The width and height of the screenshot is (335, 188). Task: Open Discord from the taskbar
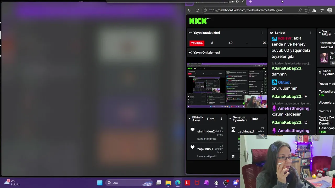(x=236, y=183)
